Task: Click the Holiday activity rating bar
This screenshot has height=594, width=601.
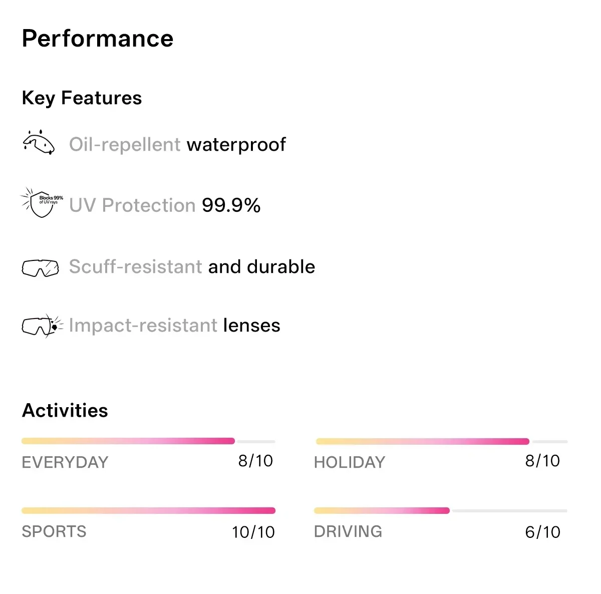Action: pyautogui.click(x=442, y=441)
